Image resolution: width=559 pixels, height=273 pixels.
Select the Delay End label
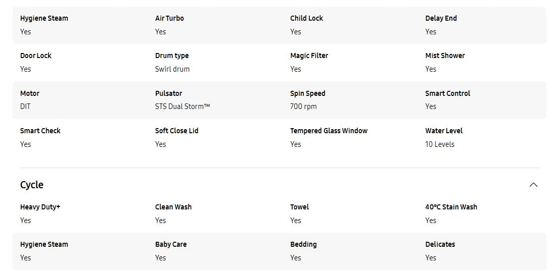[441, 18]
